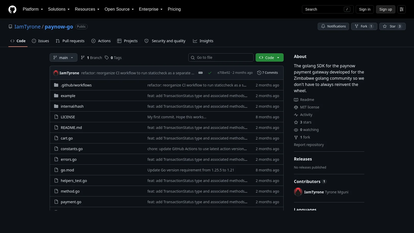Open the Enterprise dropdown menu
The width and height of the screenshot is (414, 233).
(151, 9)
